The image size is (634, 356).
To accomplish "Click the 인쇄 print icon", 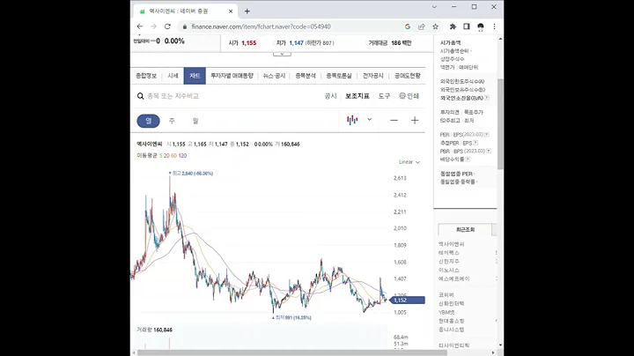I will (x=402, y=96).
